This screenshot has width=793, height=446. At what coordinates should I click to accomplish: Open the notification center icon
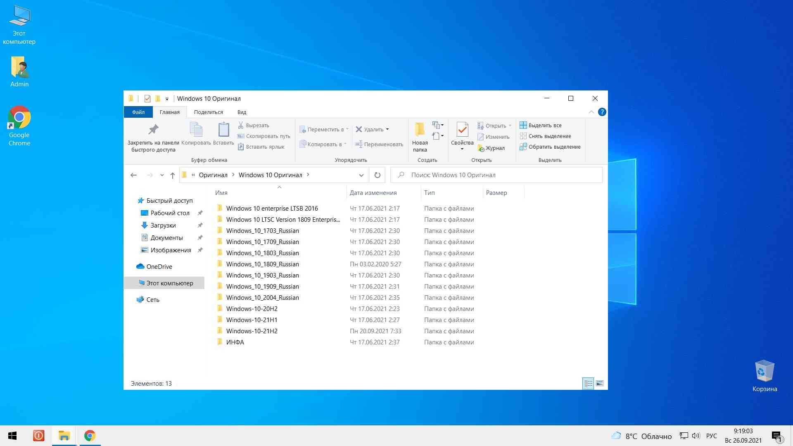coord(777,437)
